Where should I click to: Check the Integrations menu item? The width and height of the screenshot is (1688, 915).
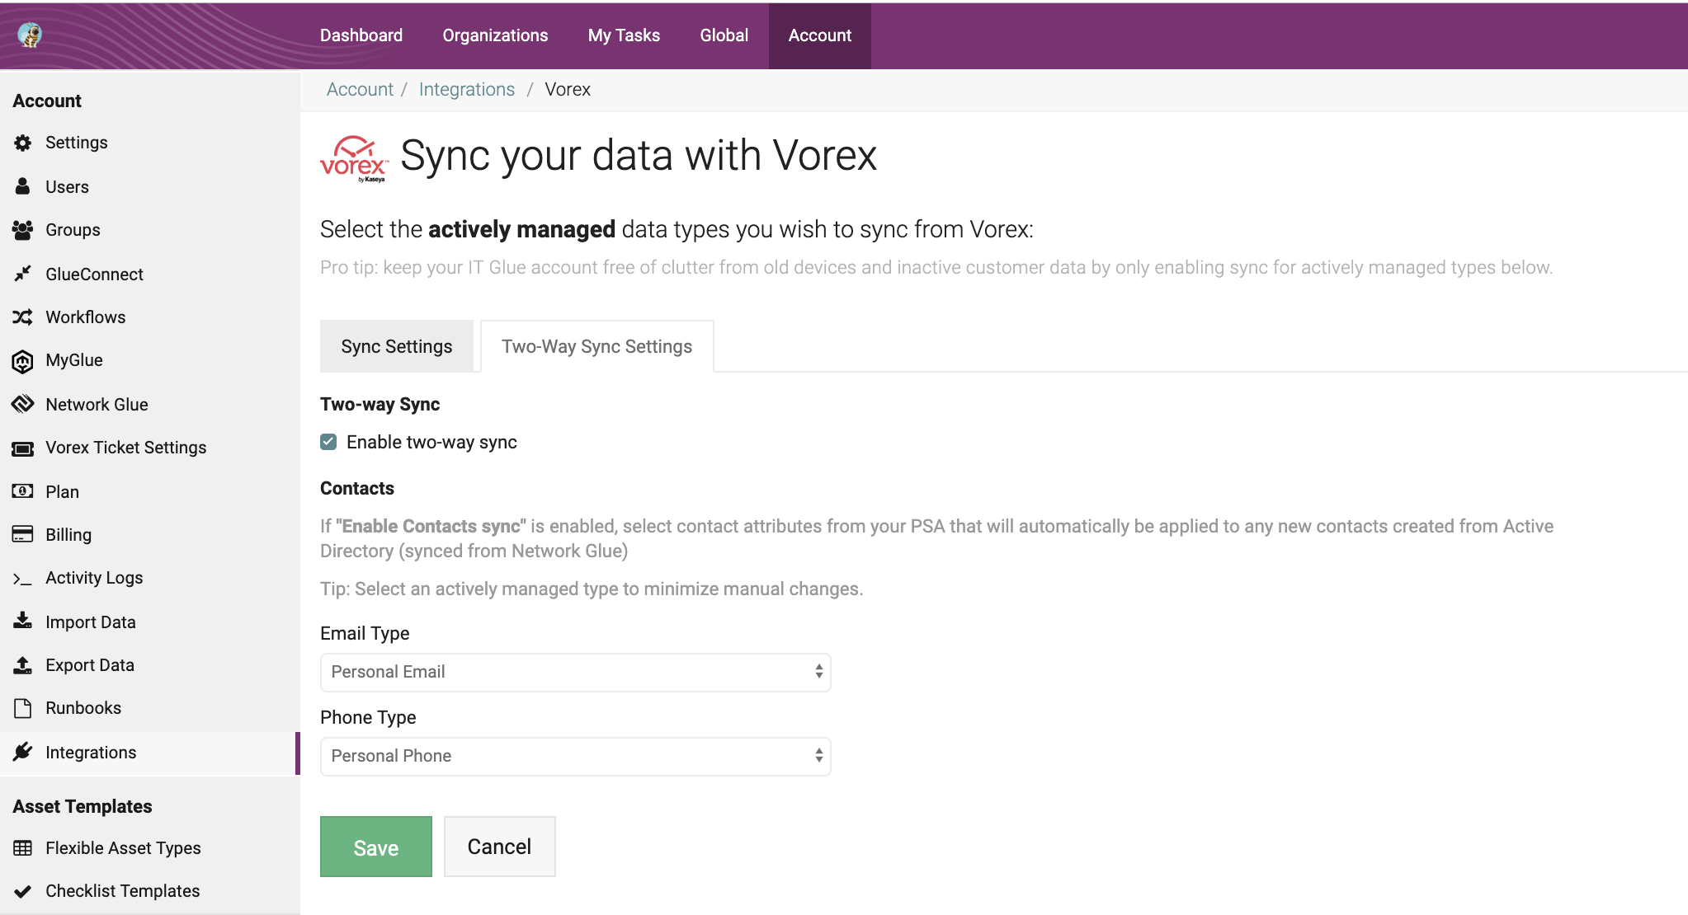point(90,750)
